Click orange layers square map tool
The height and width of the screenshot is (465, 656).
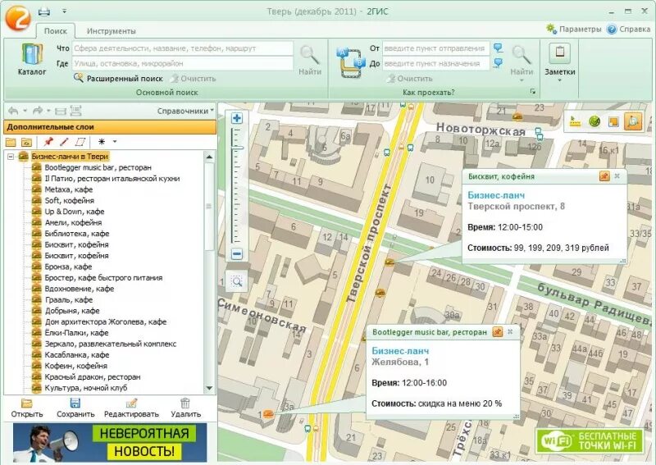point(613,121)
